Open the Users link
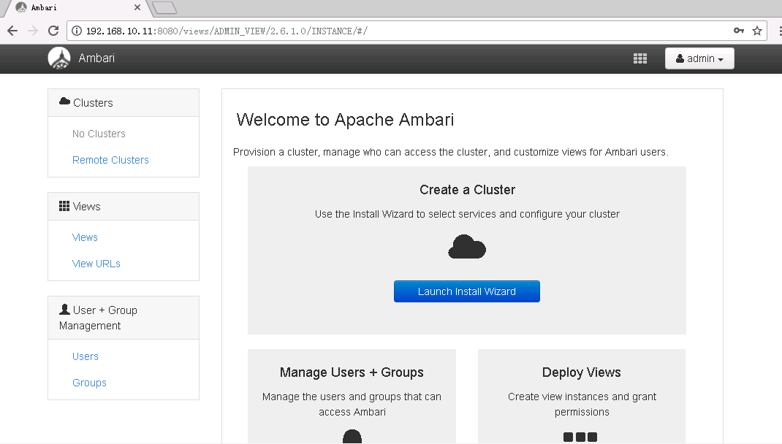 click(x=86, y=356)
